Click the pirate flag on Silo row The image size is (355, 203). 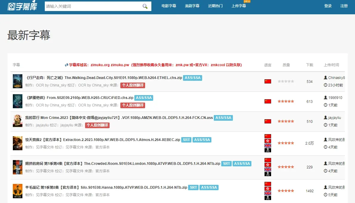tap(268, 198)
